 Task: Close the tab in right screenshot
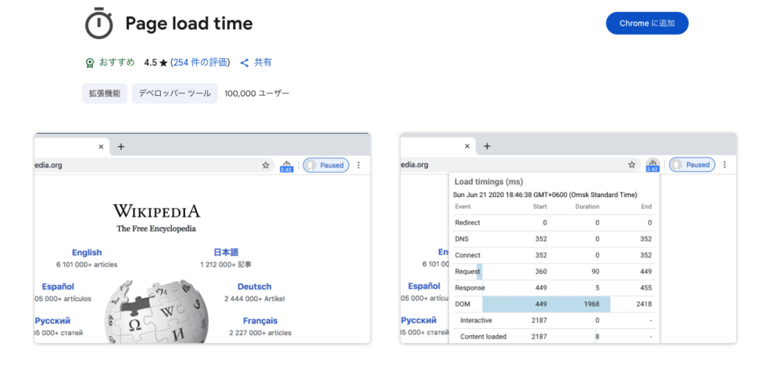click(x=467, y=146)
